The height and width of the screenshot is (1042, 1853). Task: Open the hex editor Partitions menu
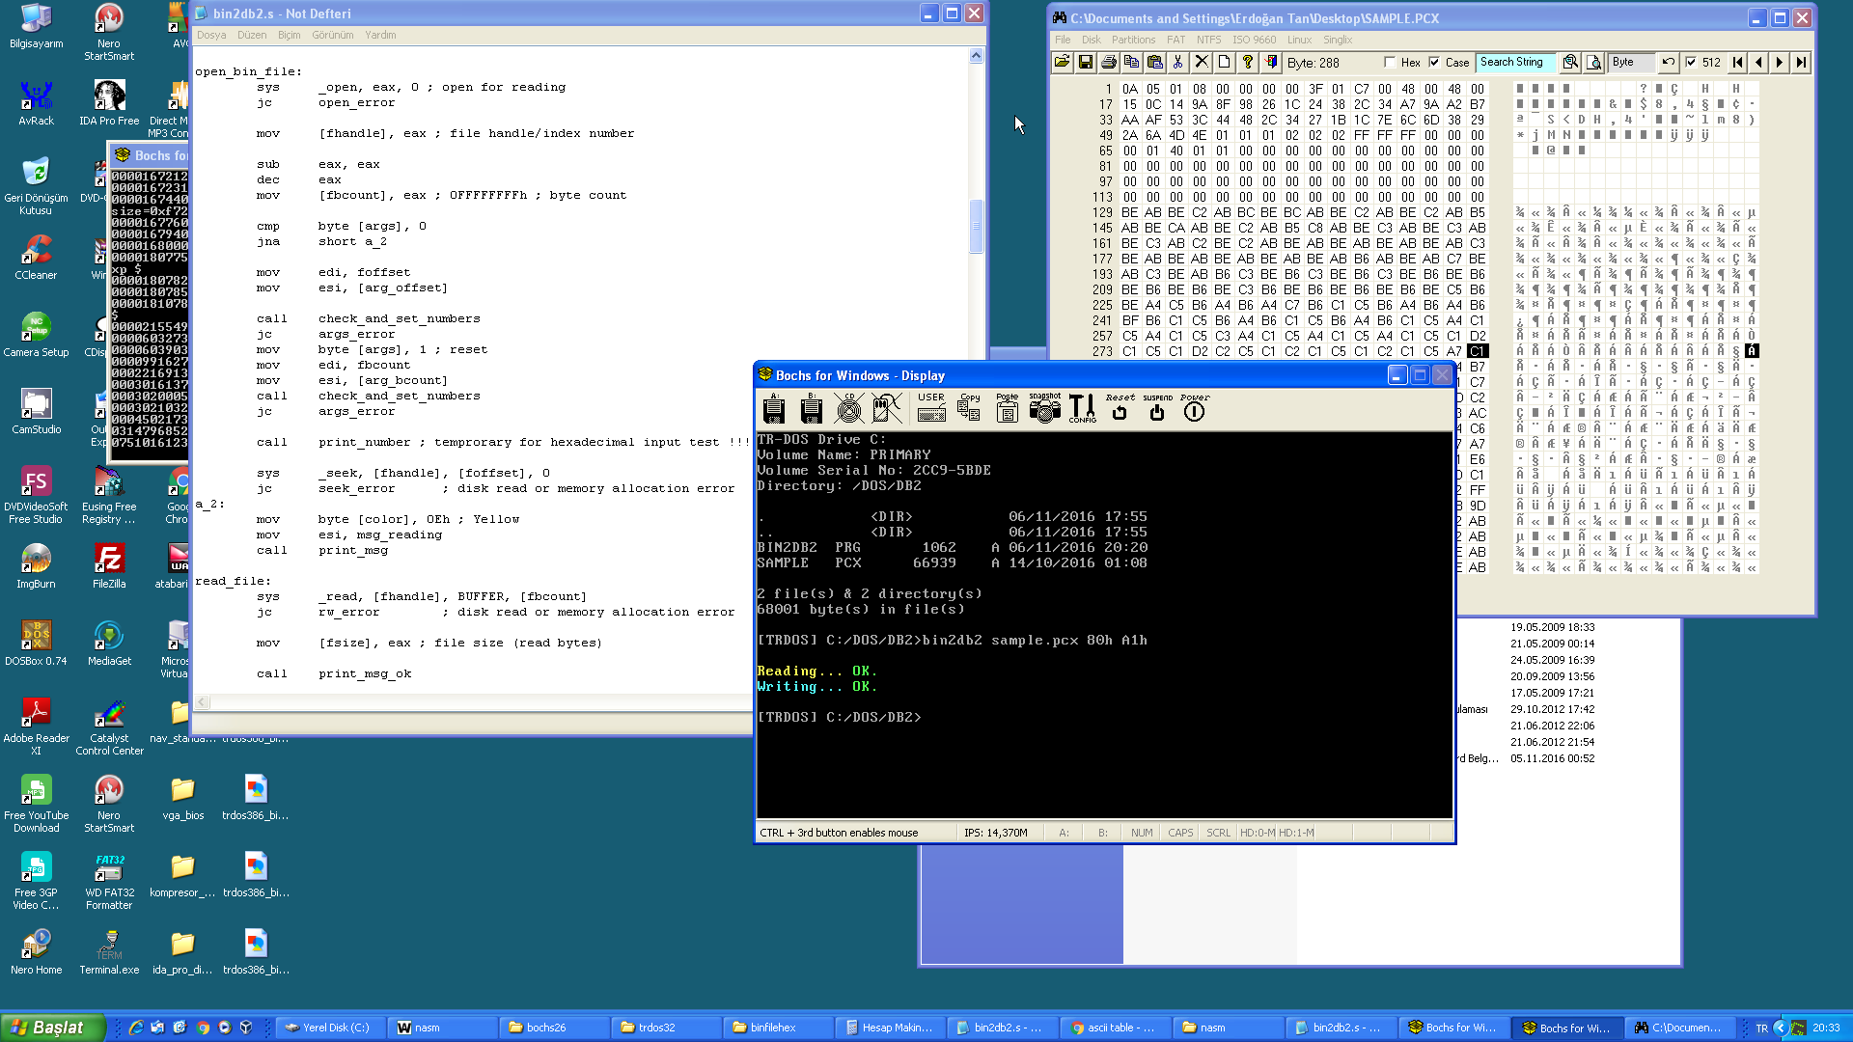[x=1133, y=40]
